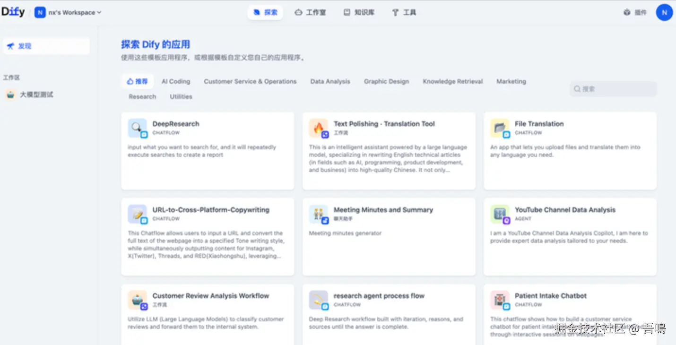Open the DeepResearch template title
The width and height of the screenshot is (676, 345).
coord(176,124)
